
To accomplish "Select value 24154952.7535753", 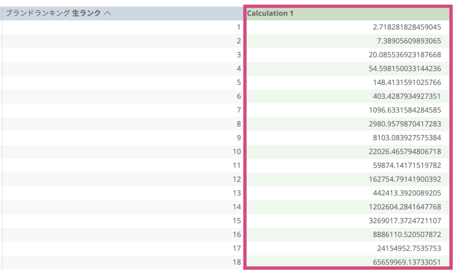I will pyautogui.click(x=409, y=249).
